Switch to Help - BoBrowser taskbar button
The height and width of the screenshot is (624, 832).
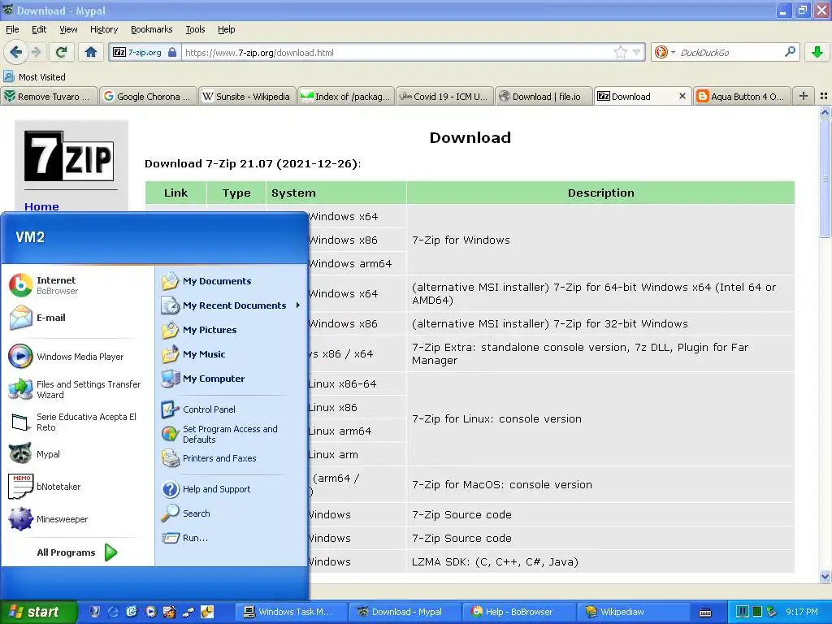[519, 612]
